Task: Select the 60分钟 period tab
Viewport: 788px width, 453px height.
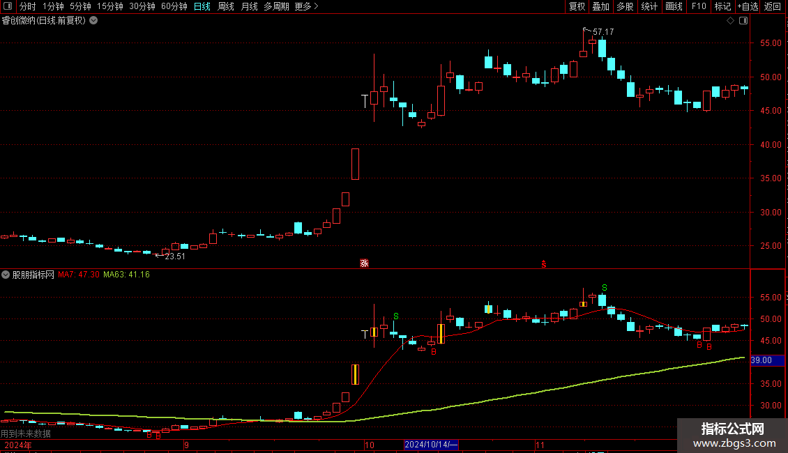Action: click(x=174, y=6)
